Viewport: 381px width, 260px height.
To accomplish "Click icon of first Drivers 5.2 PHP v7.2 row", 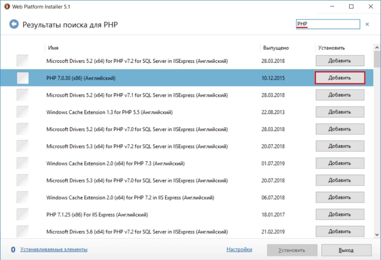I will point(22,61).
